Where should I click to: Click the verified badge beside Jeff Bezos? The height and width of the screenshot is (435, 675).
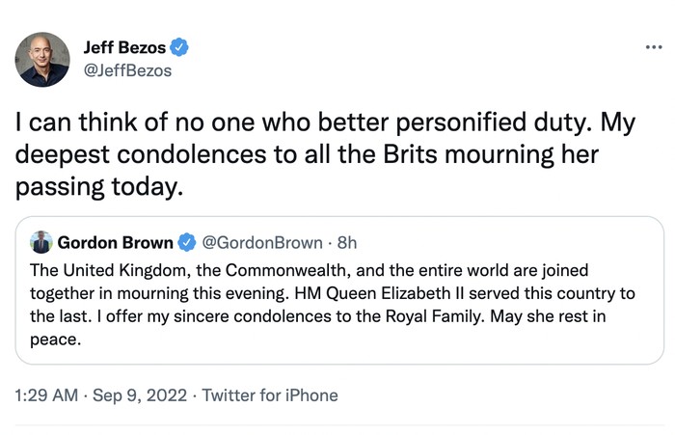coord(180,45)
